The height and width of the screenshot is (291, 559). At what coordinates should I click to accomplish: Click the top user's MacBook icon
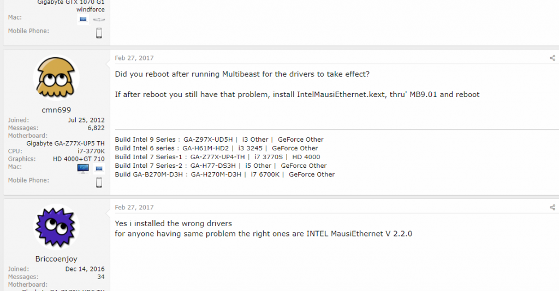(83, 19)
